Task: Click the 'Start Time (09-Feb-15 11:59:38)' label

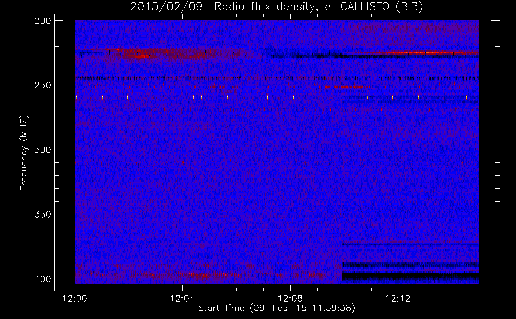Action: [276, 308]
